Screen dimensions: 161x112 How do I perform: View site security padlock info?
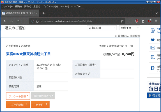click(x=37, y=21)
